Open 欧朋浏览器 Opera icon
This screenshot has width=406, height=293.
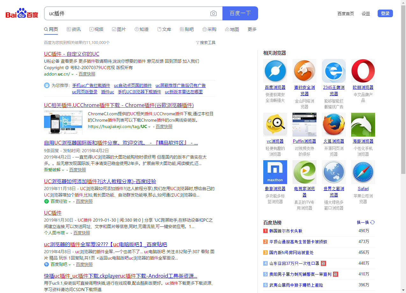[x=363, y=71]
